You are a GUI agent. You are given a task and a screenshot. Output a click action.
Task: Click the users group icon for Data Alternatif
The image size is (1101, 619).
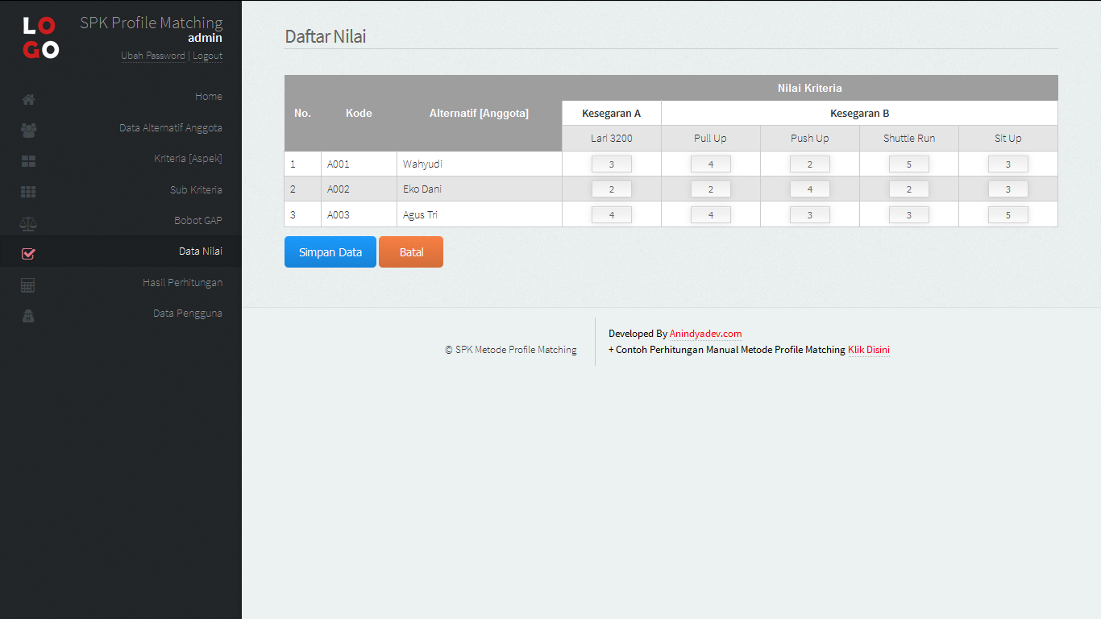point(28,130)
